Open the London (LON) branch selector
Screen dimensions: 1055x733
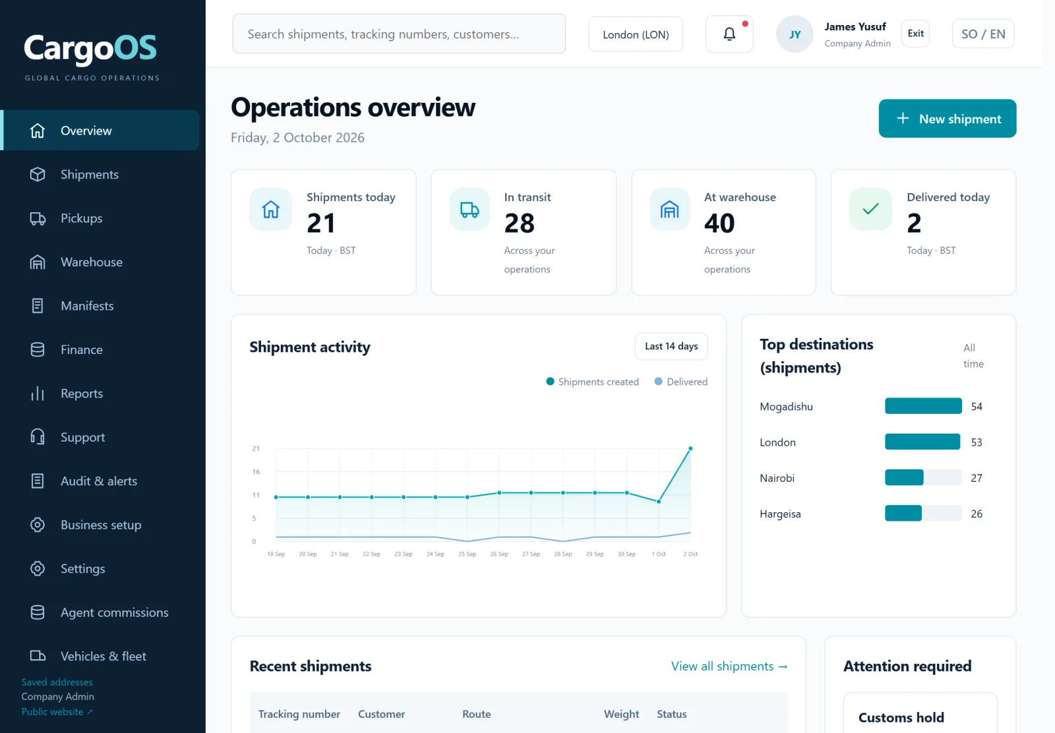tap(636, 34)
